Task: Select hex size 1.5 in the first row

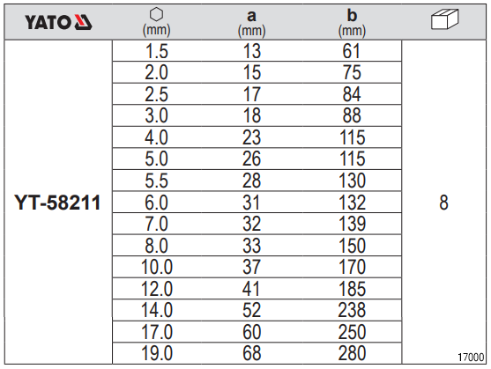Action: pos(157,51)
